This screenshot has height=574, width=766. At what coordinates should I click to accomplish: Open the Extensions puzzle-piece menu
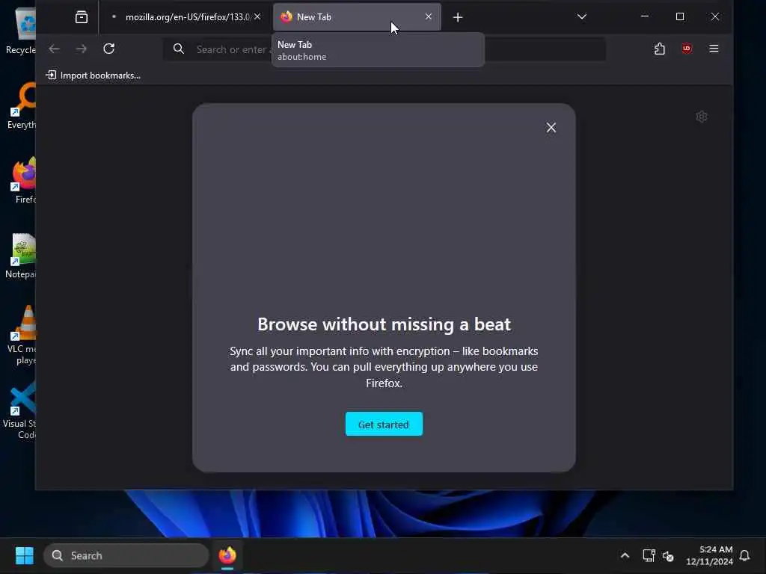[x=660, y=49]
